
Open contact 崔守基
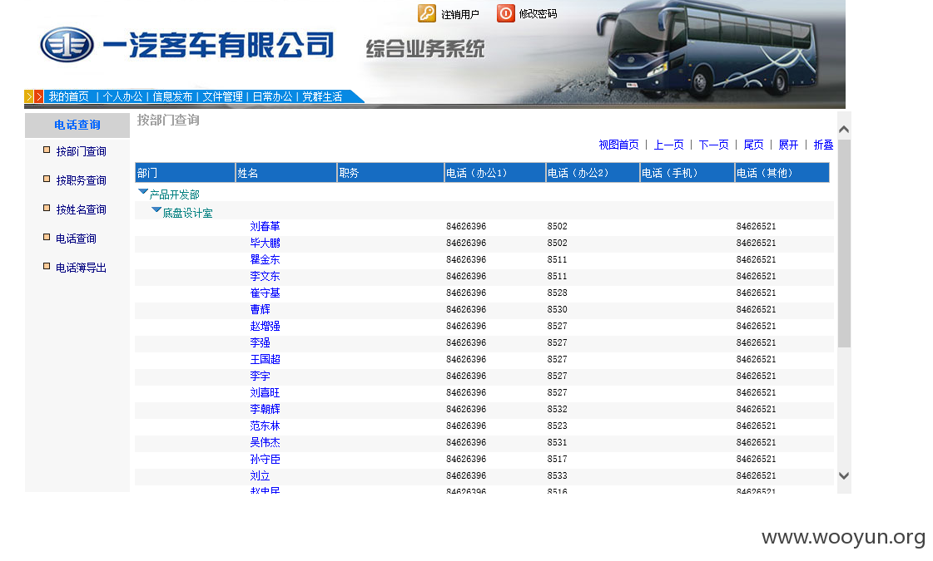click(265, 293)
